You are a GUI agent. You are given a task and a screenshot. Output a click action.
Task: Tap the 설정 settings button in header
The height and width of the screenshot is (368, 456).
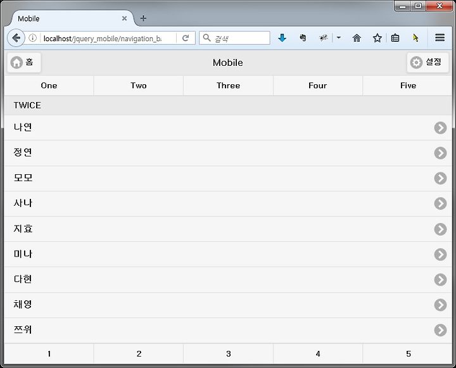click(427, 62)
